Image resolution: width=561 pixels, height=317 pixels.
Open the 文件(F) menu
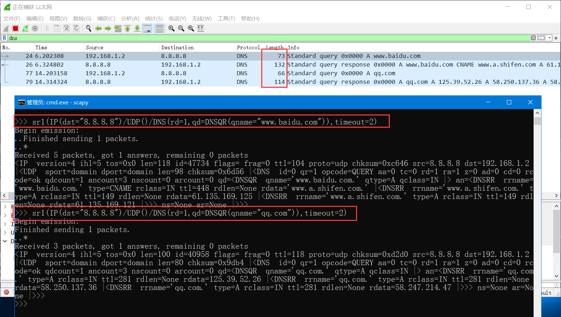coord(11,18)
